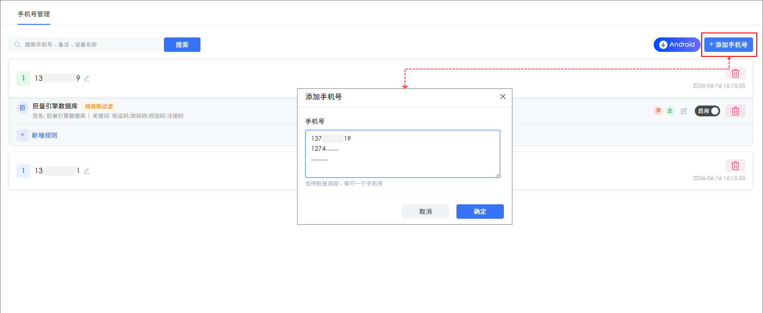
Task: Click the green 企 round badge
Action: [670, 111]
